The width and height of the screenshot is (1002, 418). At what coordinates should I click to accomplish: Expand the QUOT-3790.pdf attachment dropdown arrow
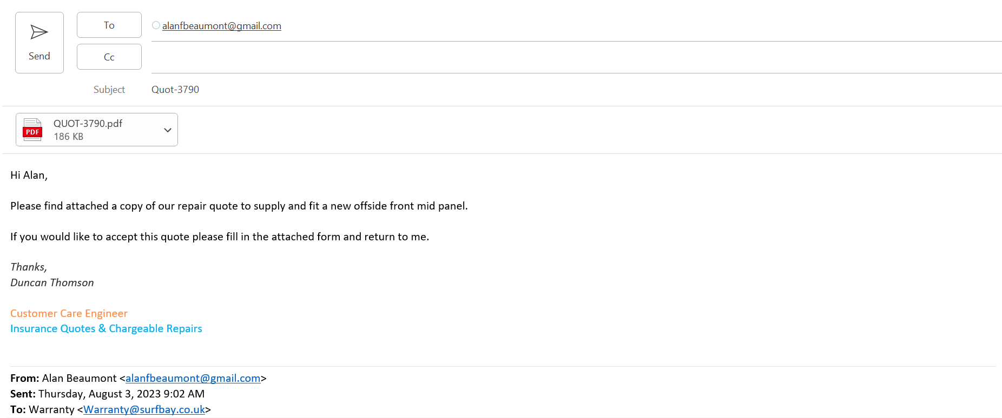click(168, 130)
